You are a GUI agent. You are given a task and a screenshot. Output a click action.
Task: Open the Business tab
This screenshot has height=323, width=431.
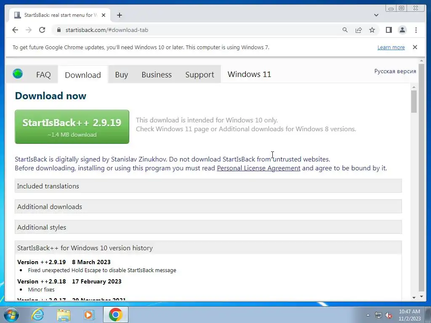click(157, 75)
